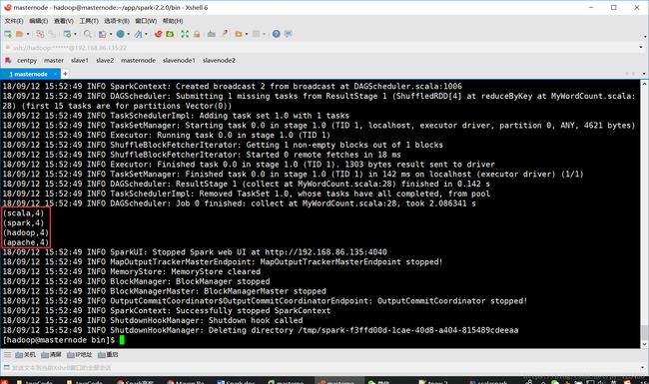Click the '(hadoop,4)' output line

coord(26,232)
